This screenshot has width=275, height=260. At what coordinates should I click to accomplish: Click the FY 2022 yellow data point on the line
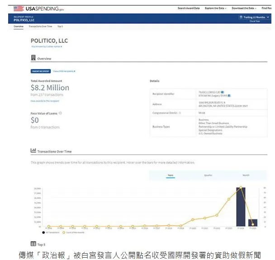click(x=217, y=215)
